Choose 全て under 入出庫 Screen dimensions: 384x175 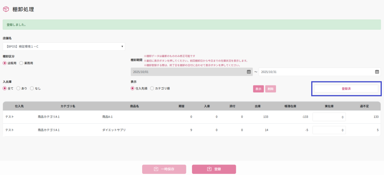[x=5, y=88]
